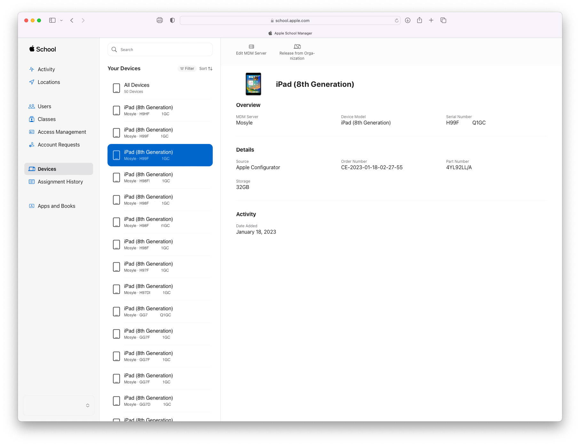Go forward in Safari

[83, 20]
